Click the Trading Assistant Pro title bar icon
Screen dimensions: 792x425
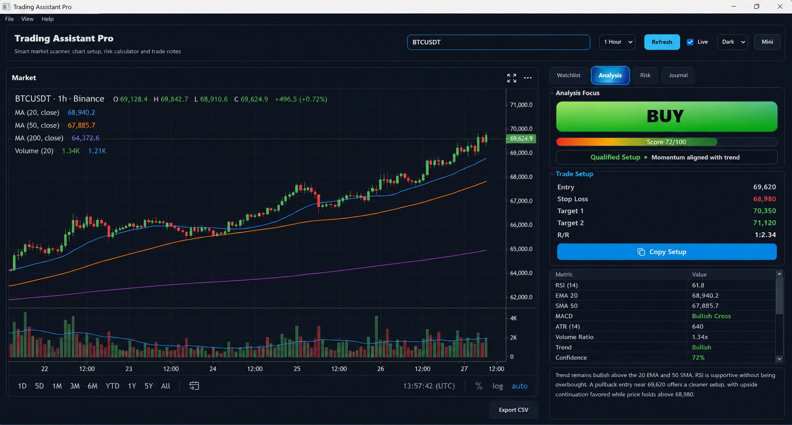pos(6,6)
